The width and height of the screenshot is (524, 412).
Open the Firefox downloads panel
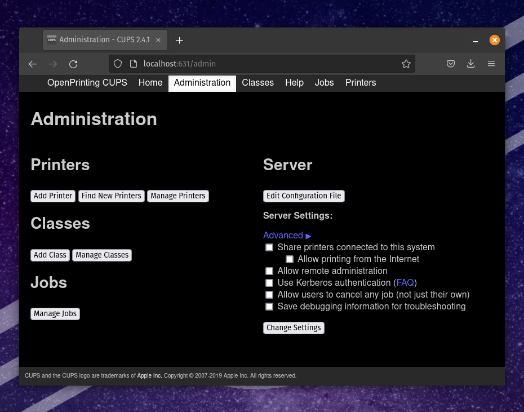tap(471, 64)
